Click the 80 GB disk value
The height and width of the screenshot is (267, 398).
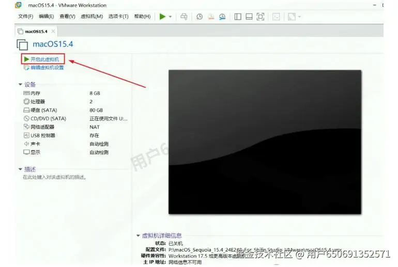click(x=96, y=110)
